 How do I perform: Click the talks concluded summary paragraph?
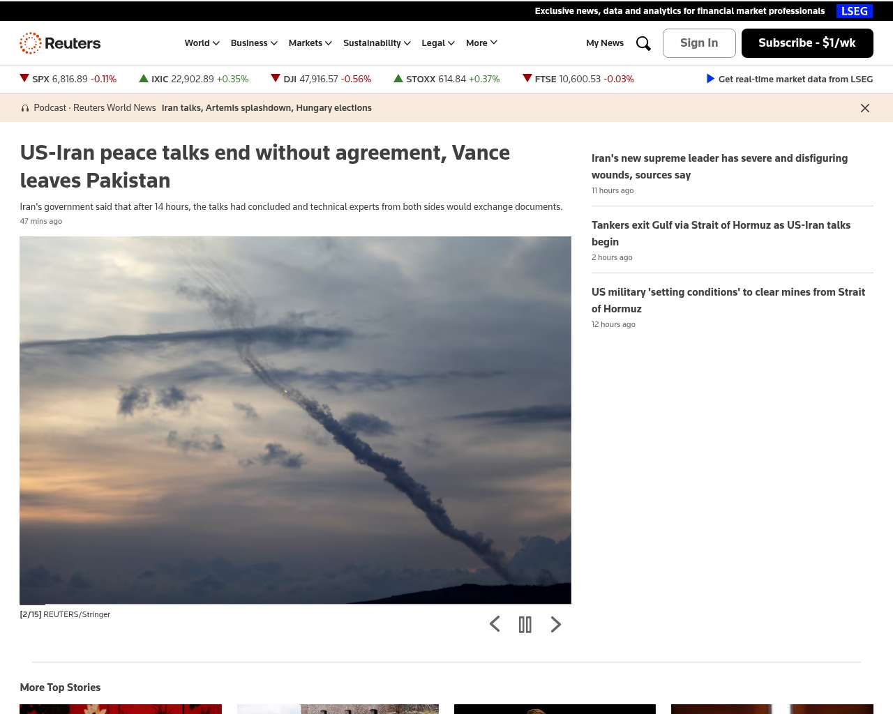[x=291, y=207]
